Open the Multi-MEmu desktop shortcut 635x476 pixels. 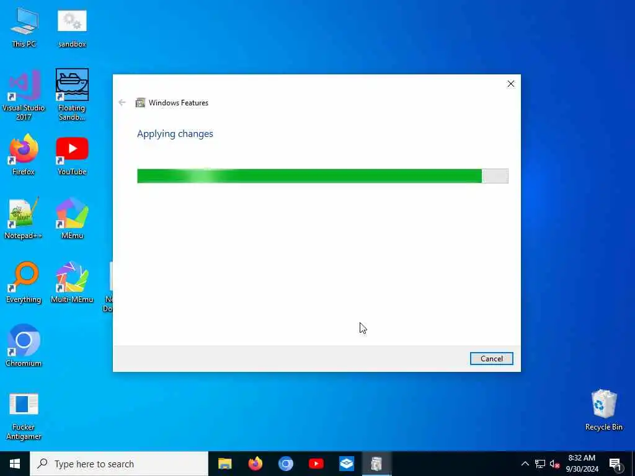tap(72, 283)
